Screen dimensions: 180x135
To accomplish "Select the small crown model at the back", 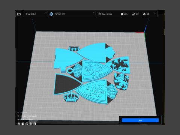I will pos(74,48).
